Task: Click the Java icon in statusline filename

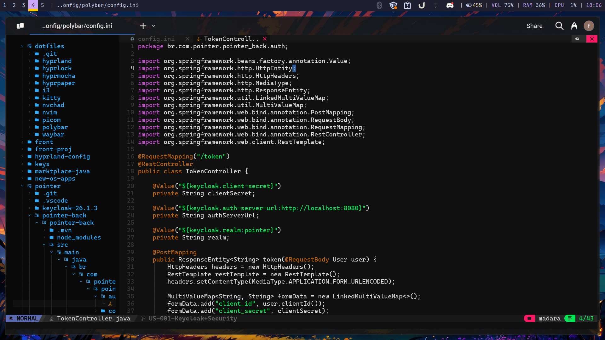Action: tap(52, 319)
